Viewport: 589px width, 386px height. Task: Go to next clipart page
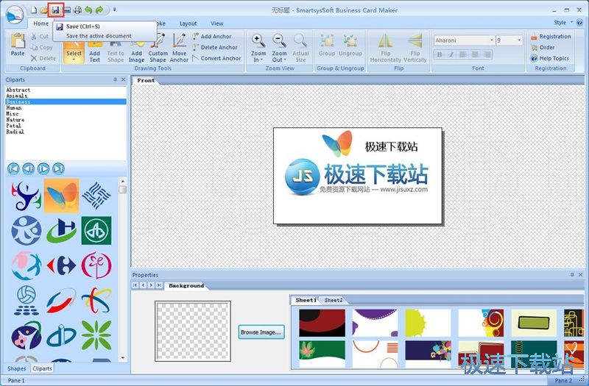pyautogui.click(x=43, y=169)
